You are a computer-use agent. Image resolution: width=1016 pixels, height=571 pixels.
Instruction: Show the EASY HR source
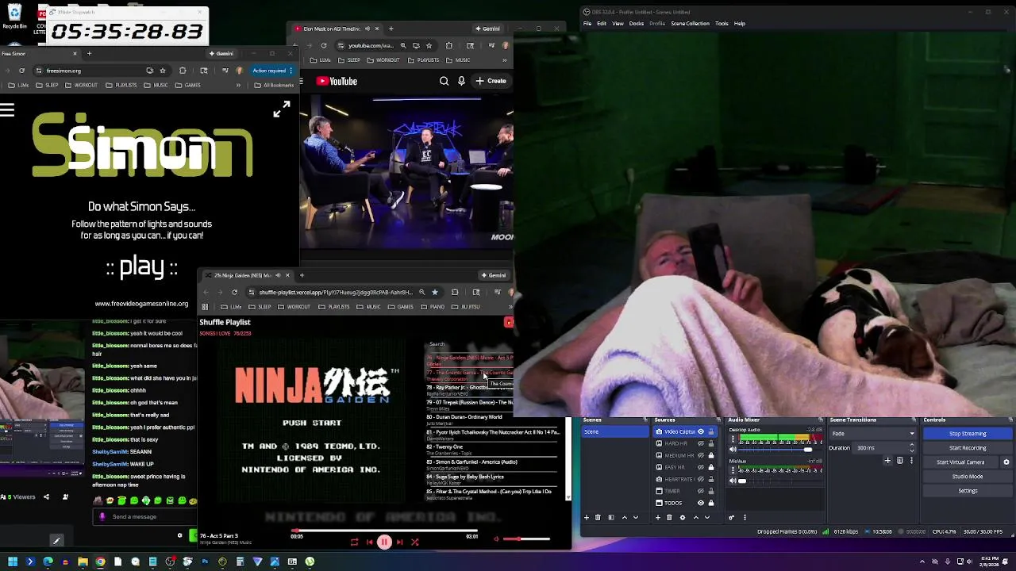pos(701,467)
